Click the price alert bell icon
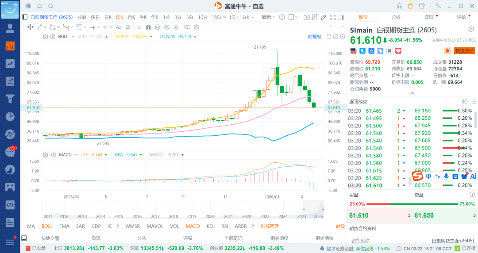This screenshot has width=478, height=253. 447,51
